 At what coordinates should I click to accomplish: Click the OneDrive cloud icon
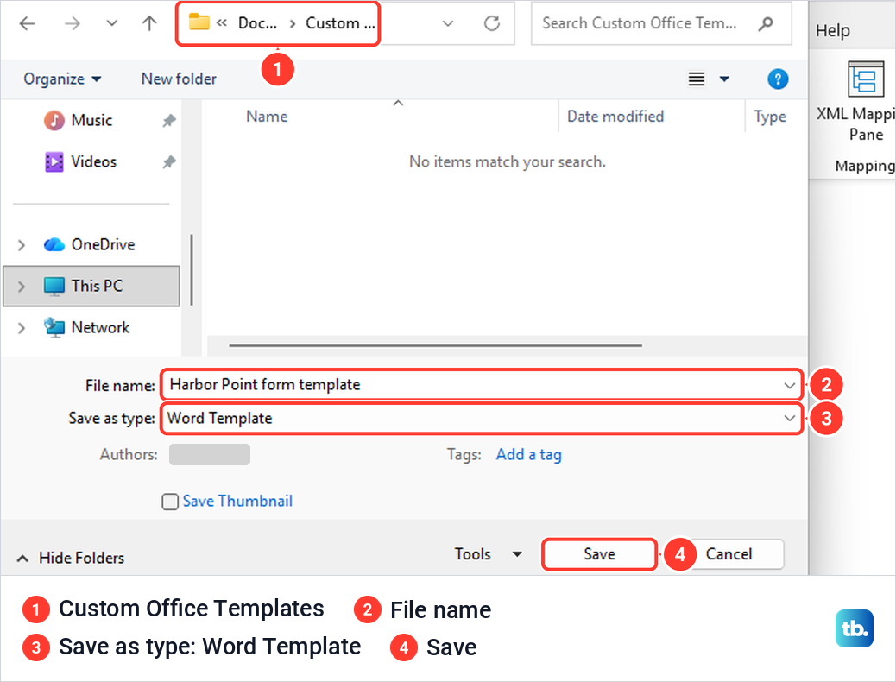coord(54,244)
